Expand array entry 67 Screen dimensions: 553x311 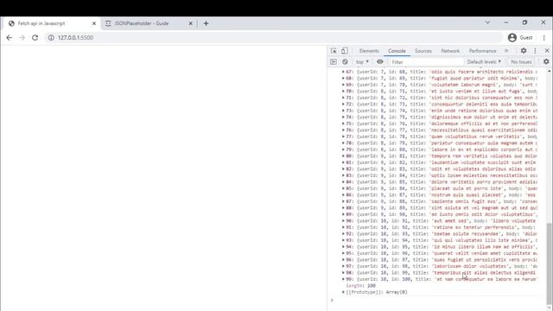pyautogui.click(x=343, y=72)
